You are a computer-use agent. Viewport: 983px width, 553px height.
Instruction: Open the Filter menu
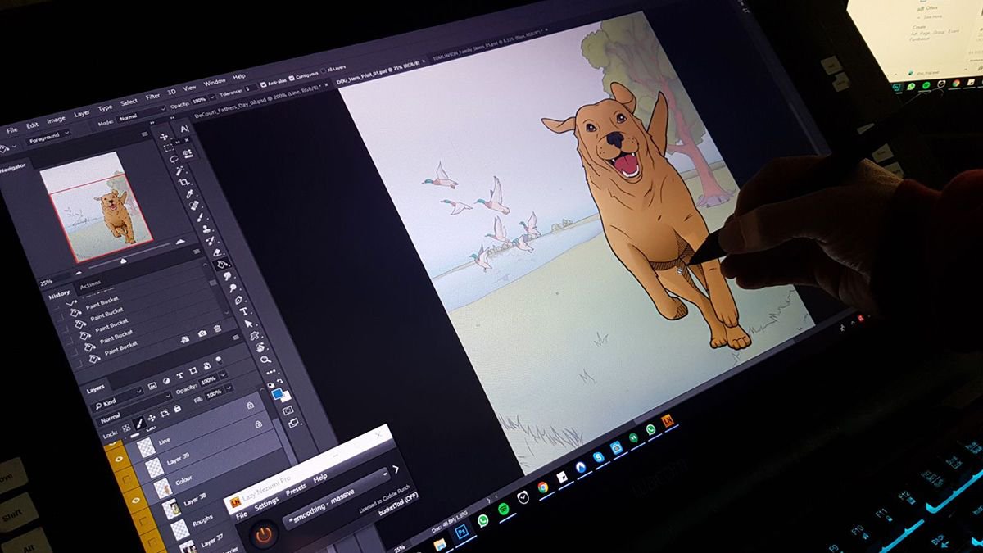[152, 96]
